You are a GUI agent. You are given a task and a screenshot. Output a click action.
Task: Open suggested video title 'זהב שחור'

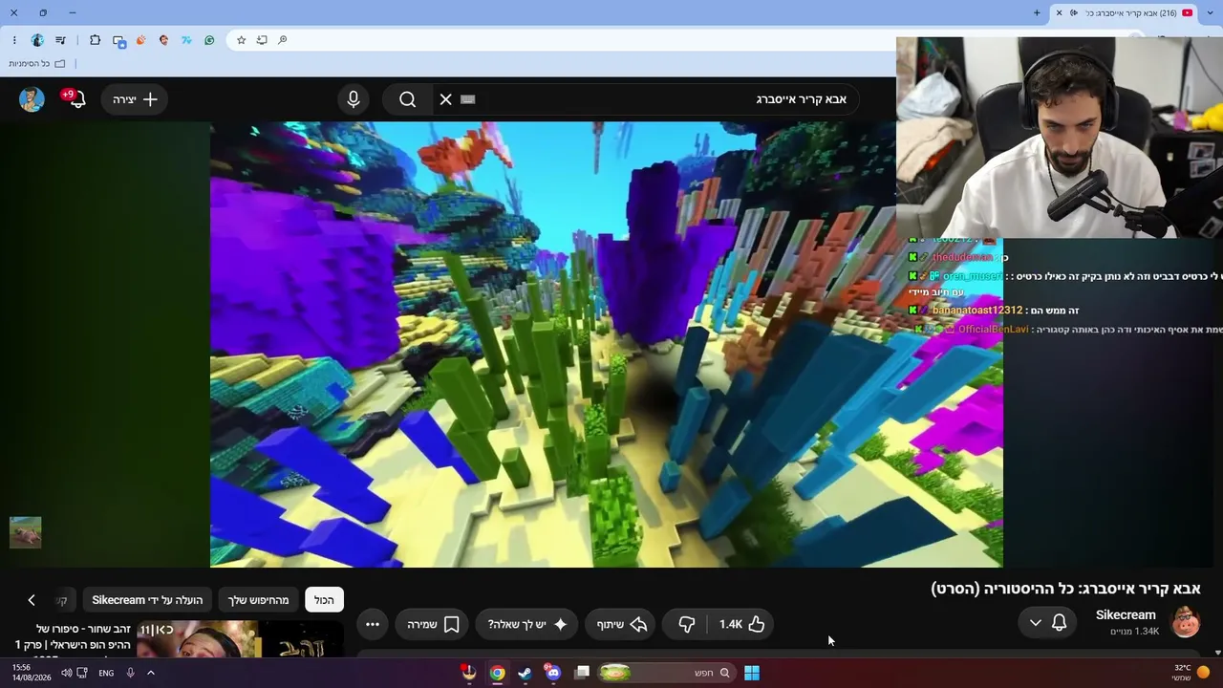[x=73, y=637]
